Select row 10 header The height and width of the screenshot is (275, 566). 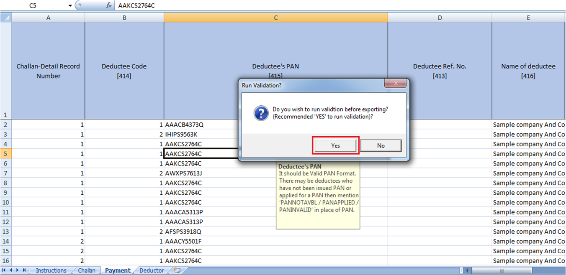(5, 202)
